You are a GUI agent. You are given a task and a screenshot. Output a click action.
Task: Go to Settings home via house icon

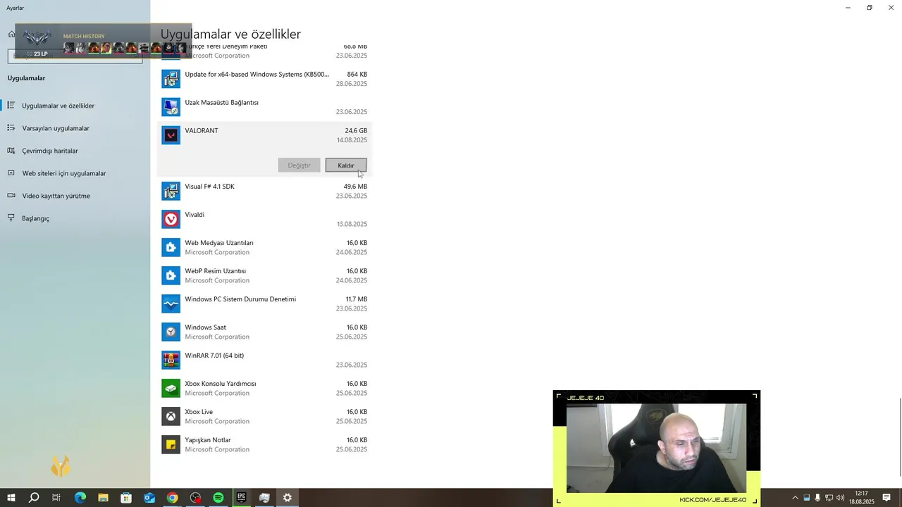point(11,34)
